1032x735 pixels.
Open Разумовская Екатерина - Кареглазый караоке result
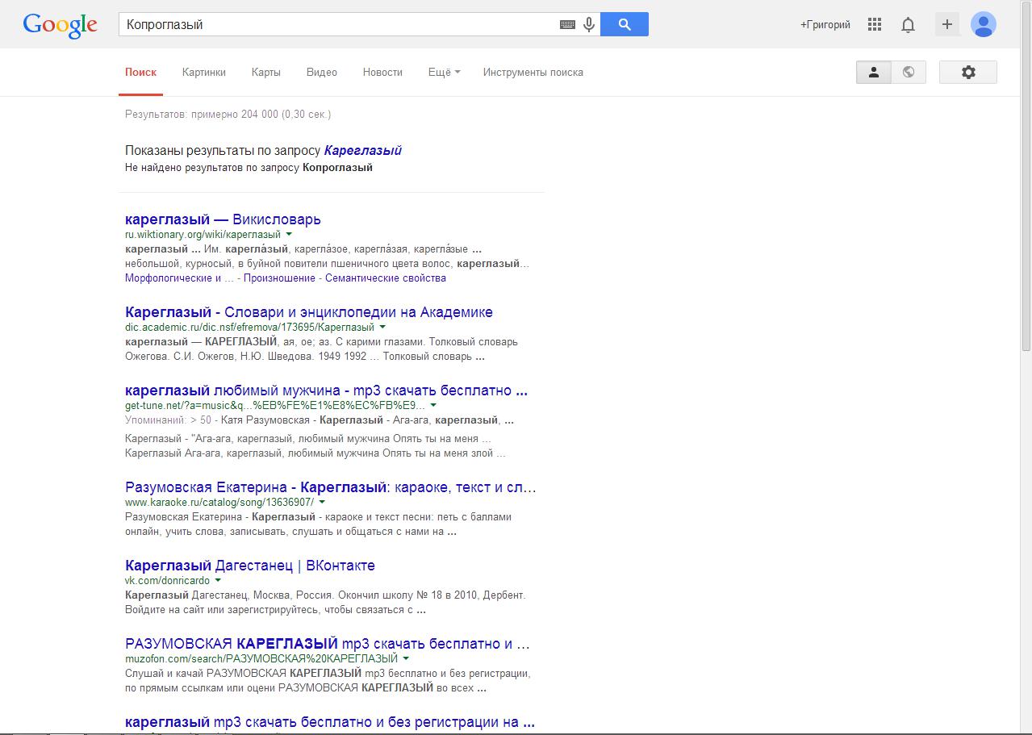(331, 487)
